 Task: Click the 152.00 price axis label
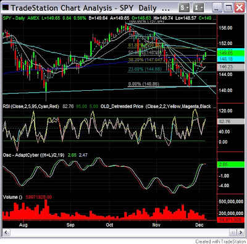tap(226, 43)
